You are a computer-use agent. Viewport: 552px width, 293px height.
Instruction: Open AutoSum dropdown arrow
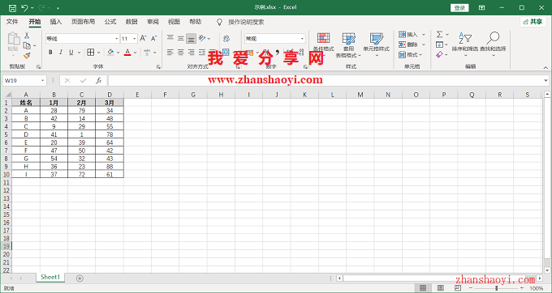(447, 34)
